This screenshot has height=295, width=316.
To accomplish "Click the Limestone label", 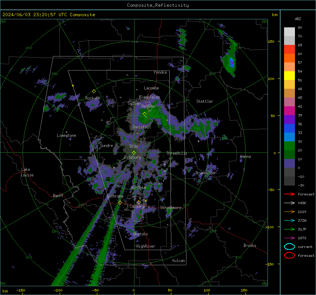I will click(66, 135).
